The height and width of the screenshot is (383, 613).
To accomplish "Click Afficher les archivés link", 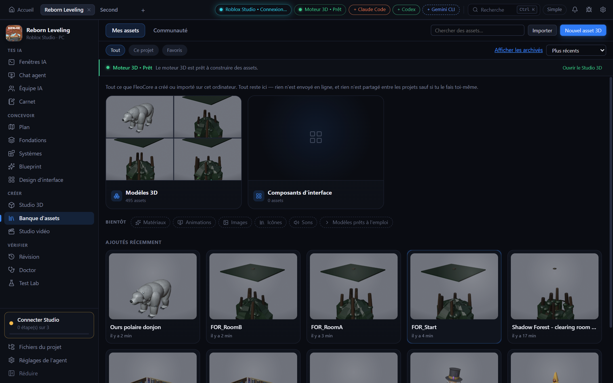I will (518, 50).
